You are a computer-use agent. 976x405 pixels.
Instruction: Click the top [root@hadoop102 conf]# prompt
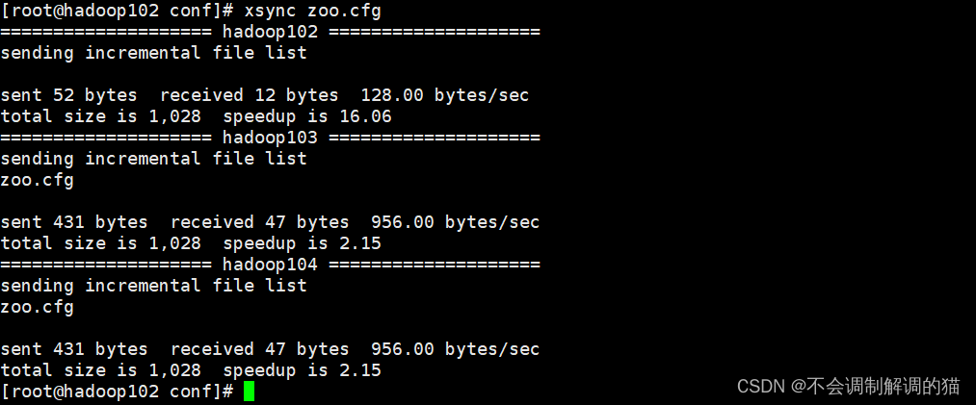(x=117, y=11)
